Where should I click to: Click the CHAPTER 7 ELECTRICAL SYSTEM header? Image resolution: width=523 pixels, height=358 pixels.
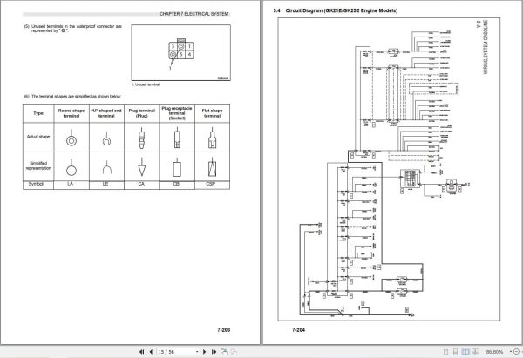194,14
